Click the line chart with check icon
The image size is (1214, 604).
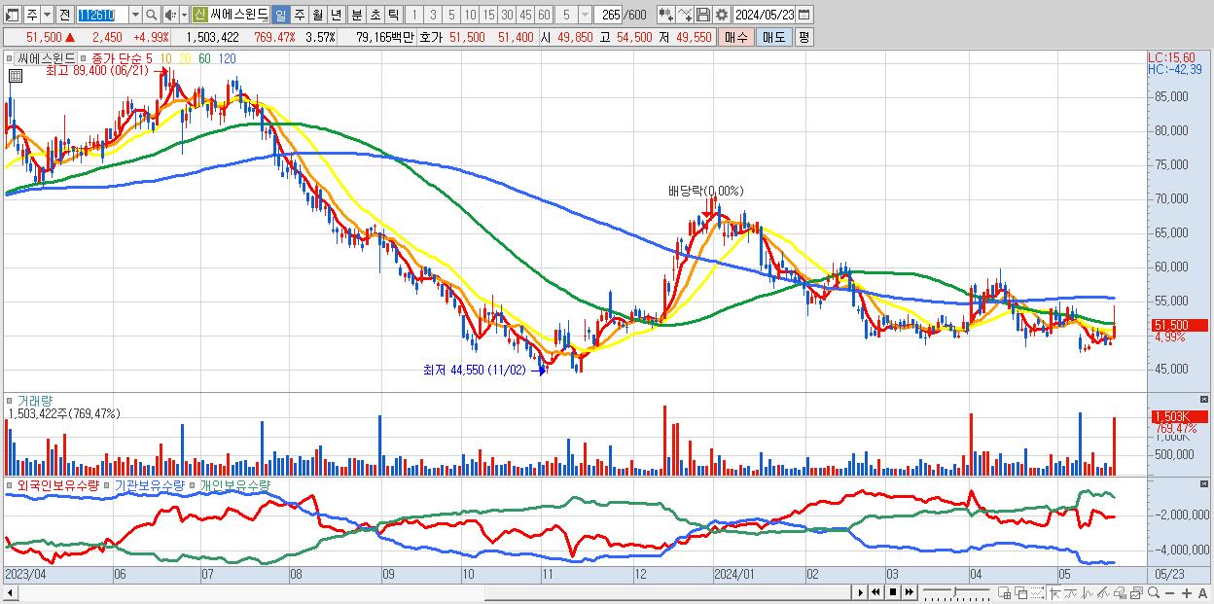click(685, 15)
